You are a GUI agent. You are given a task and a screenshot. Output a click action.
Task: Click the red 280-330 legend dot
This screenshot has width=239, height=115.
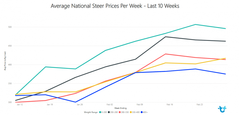(x=119, y=112)
